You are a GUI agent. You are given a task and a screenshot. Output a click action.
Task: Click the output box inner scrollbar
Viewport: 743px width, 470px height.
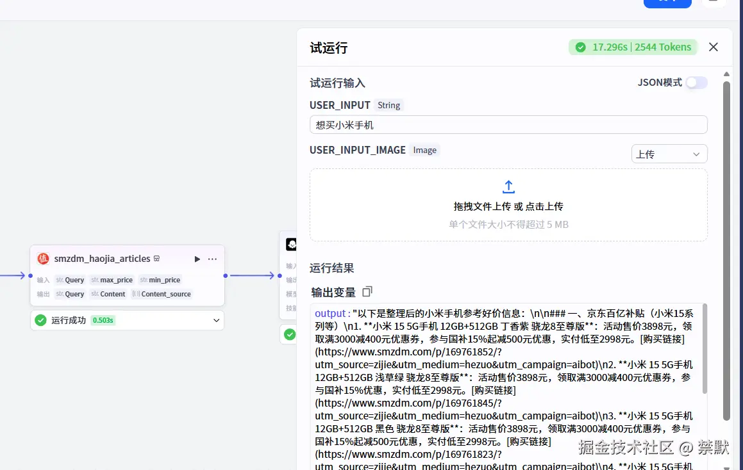[x=705, y=350]
